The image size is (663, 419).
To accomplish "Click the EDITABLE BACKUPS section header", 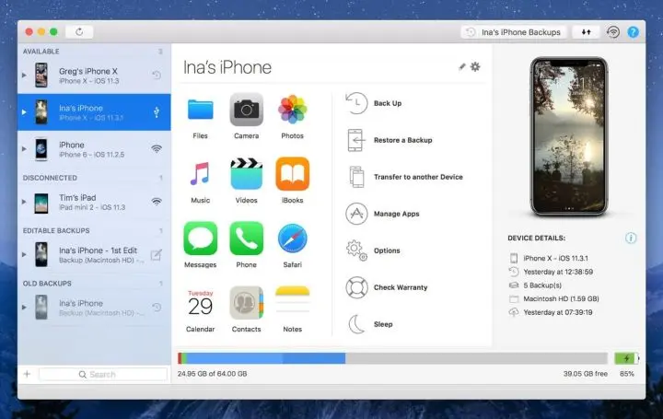I will click(x=56, y=231).
